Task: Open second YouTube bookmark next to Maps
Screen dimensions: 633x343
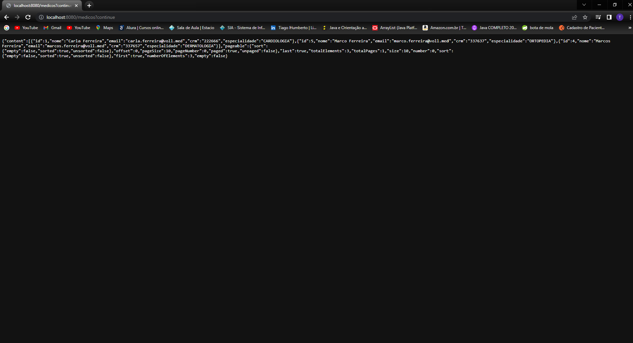Action: point(79,28)
